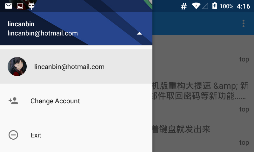Click the circled minus icon beside Exit
Image resolution: width=254 pixels, height=152 pixels.
tap(13, 135)
